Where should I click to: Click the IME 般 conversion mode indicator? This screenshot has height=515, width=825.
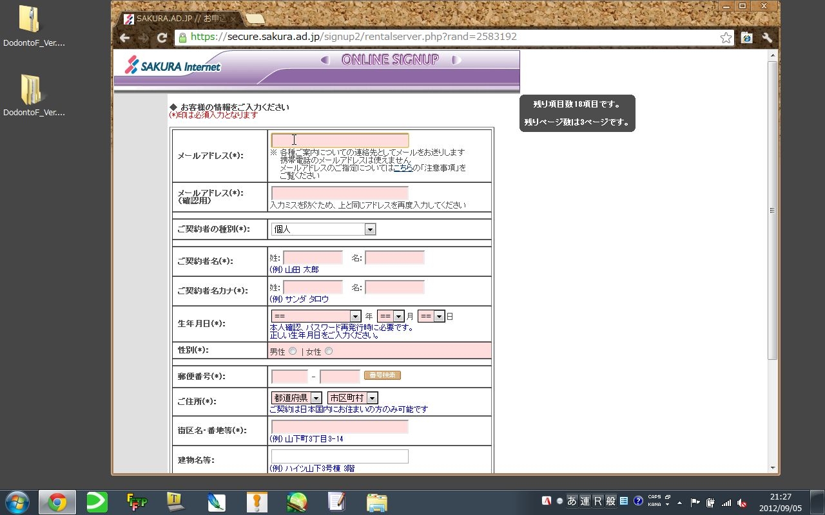coord(610,501)
